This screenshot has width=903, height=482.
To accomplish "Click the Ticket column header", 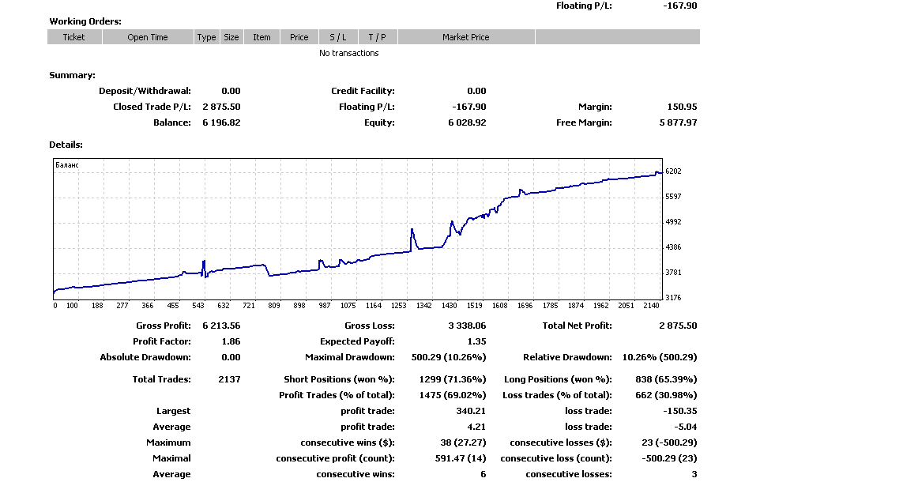I will [x=74, y=37].
